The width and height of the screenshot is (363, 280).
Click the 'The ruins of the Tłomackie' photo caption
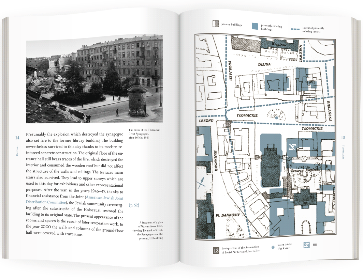click(x=144, y=134)
